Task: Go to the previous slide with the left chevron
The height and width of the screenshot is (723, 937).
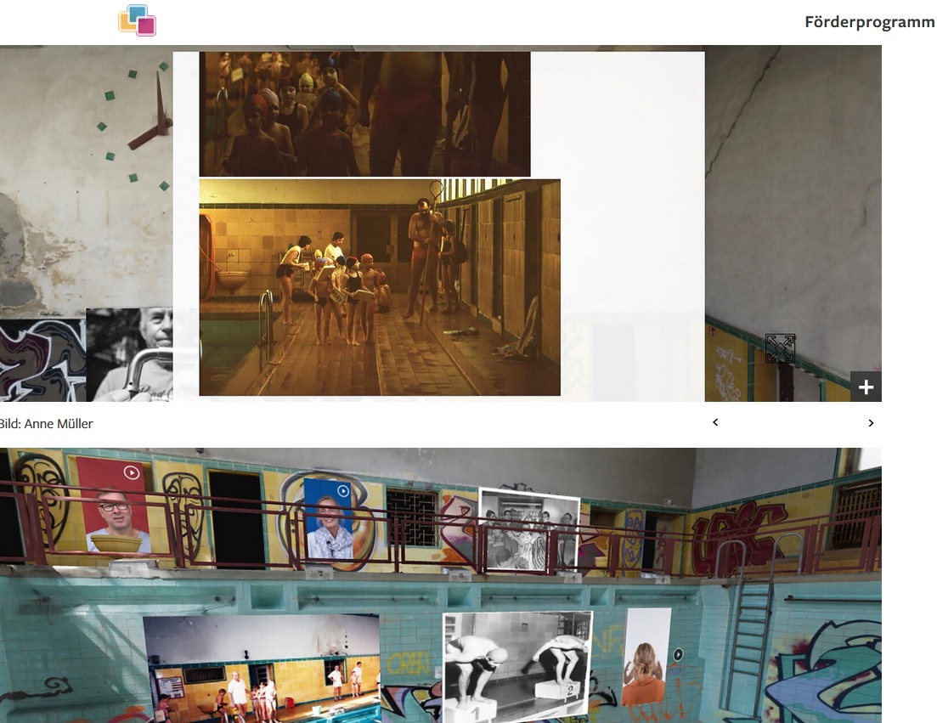Action: click(715, 422)
